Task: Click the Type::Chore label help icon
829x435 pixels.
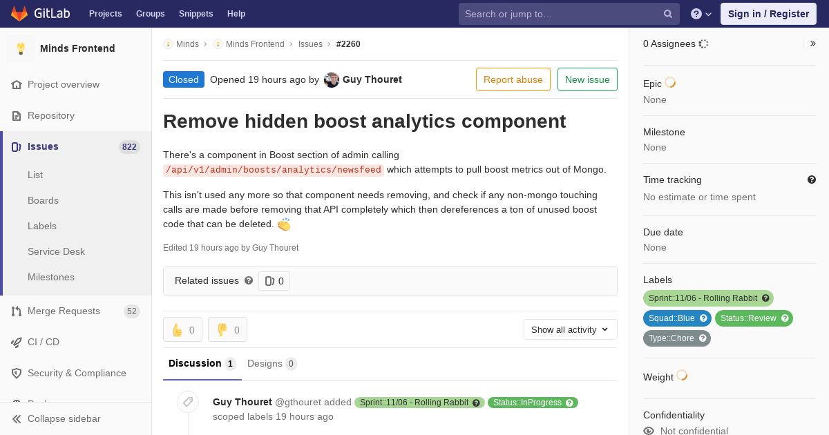Action: [703, 338]
